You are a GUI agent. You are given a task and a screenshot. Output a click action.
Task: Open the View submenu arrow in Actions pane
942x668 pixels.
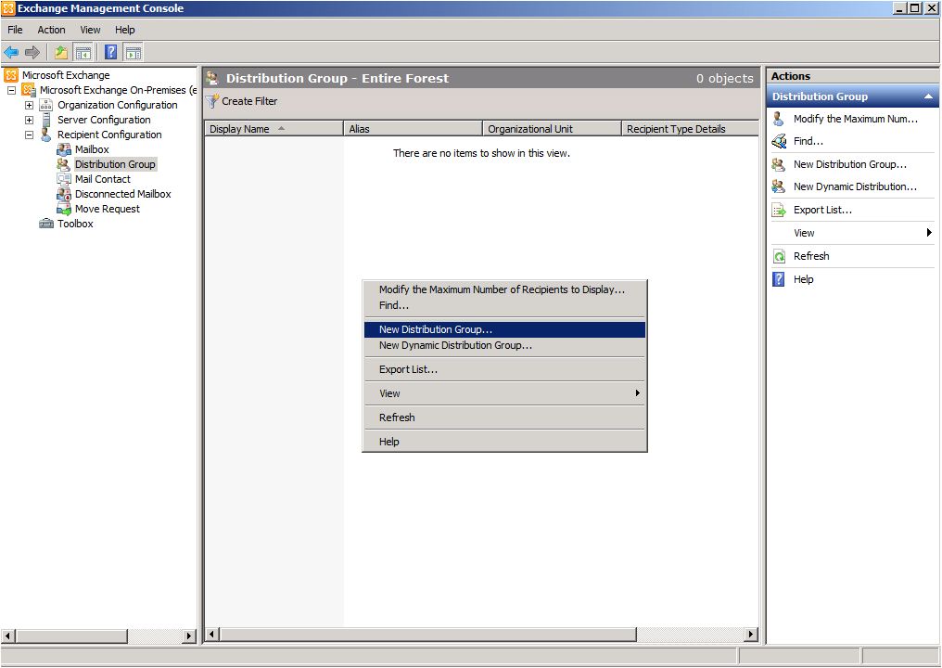[929, 233]
